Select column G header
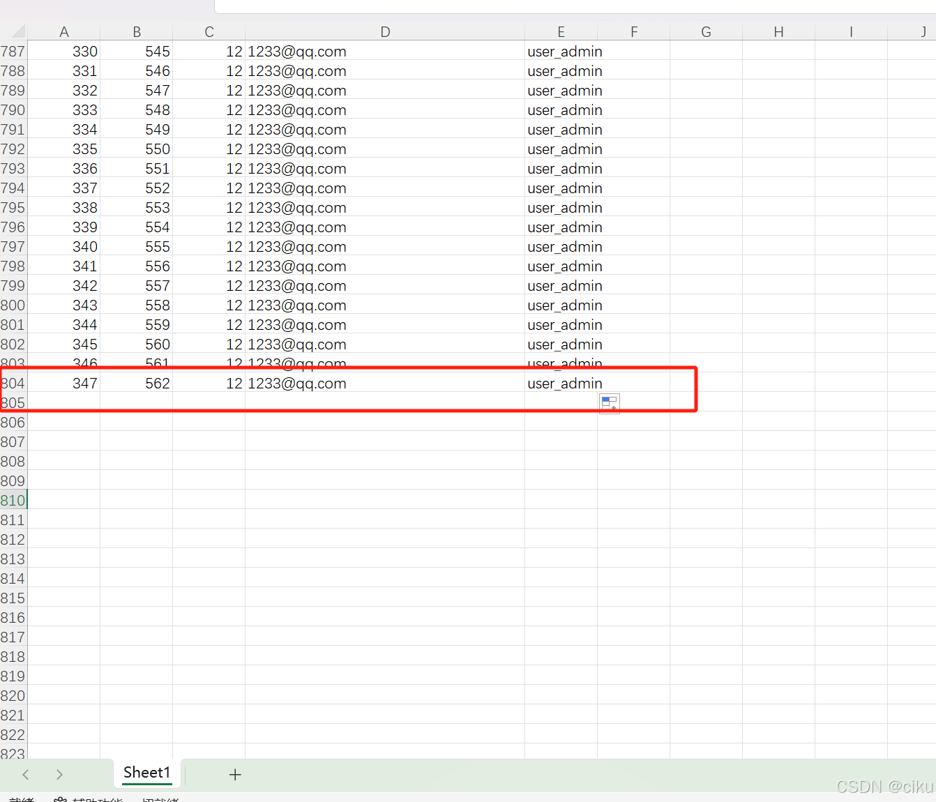This screenshot has height=802, width=936. click(x=707, y=31)
